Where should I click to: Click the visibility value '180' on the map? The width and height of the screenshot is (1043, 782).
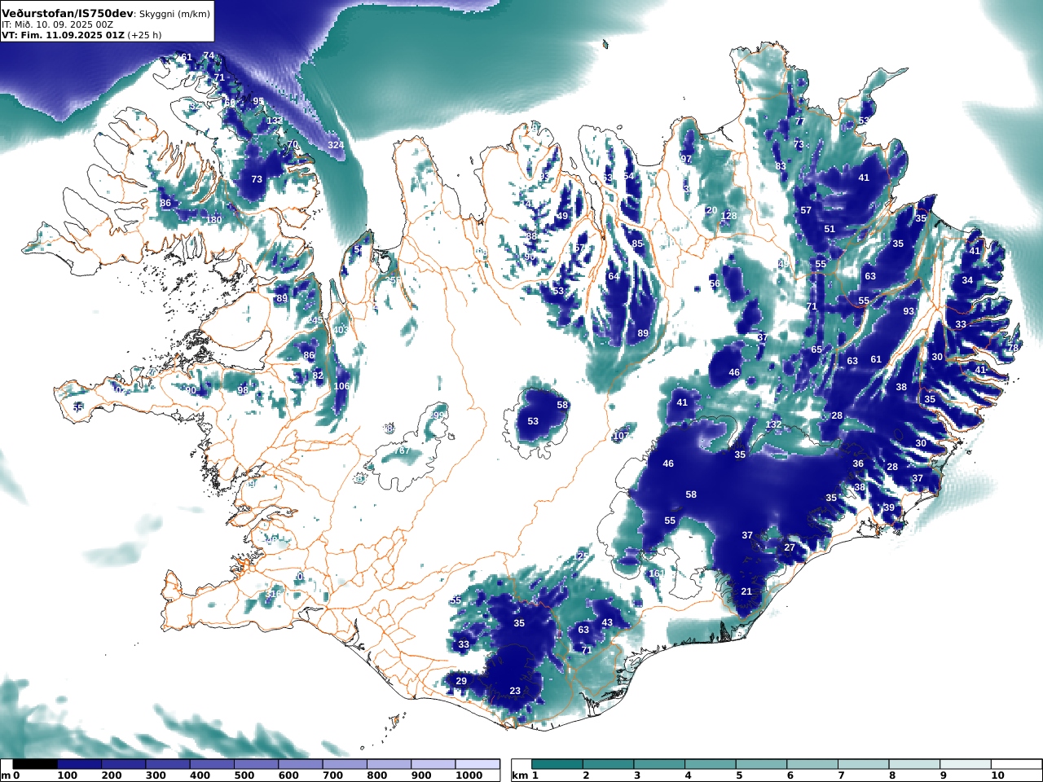coord(213,220)
